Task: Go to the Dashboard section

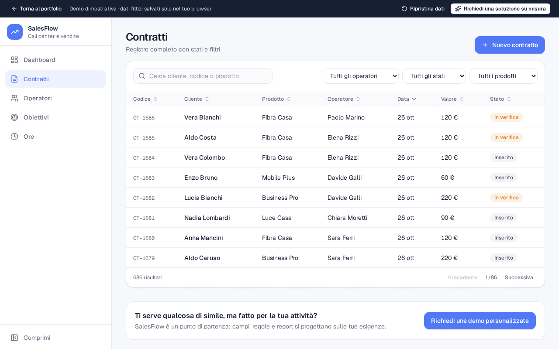Action: pos(55,60)
